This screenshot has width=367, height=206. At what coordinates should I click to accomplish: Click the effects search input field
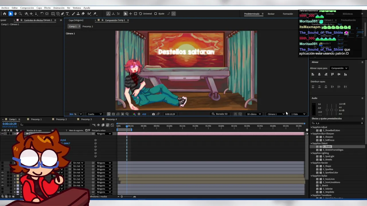(337, 123)
